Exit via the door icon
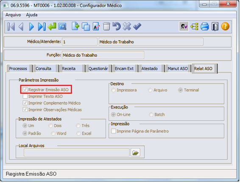This screenshot has width=240, height=183. [215, 27]
